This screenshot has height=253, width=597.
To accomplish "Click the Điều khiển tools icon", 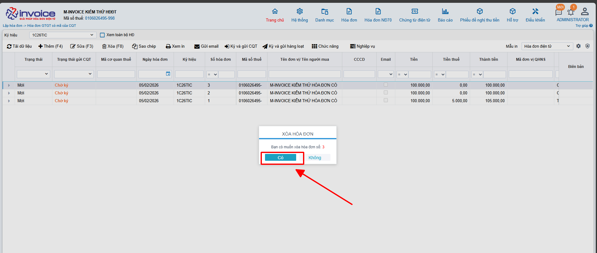I will point(535,12).
